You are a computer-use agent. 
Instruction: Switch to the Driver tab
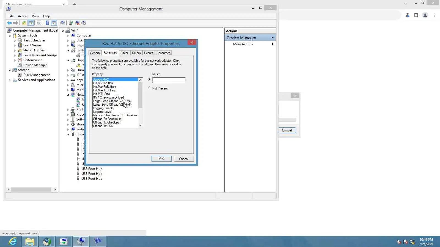(124, 53)
